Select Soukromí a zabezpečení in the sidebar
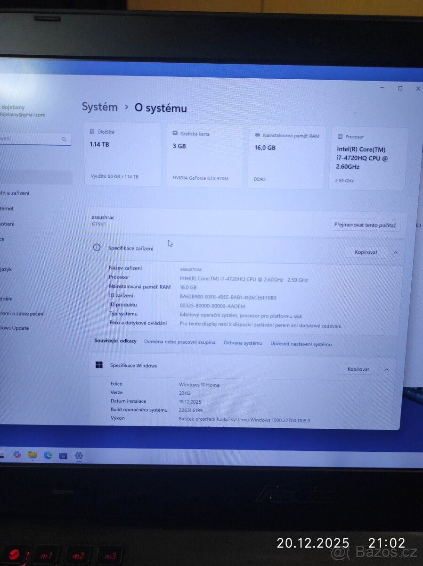Viewport: 423px width, 566px height. (21, 313)
